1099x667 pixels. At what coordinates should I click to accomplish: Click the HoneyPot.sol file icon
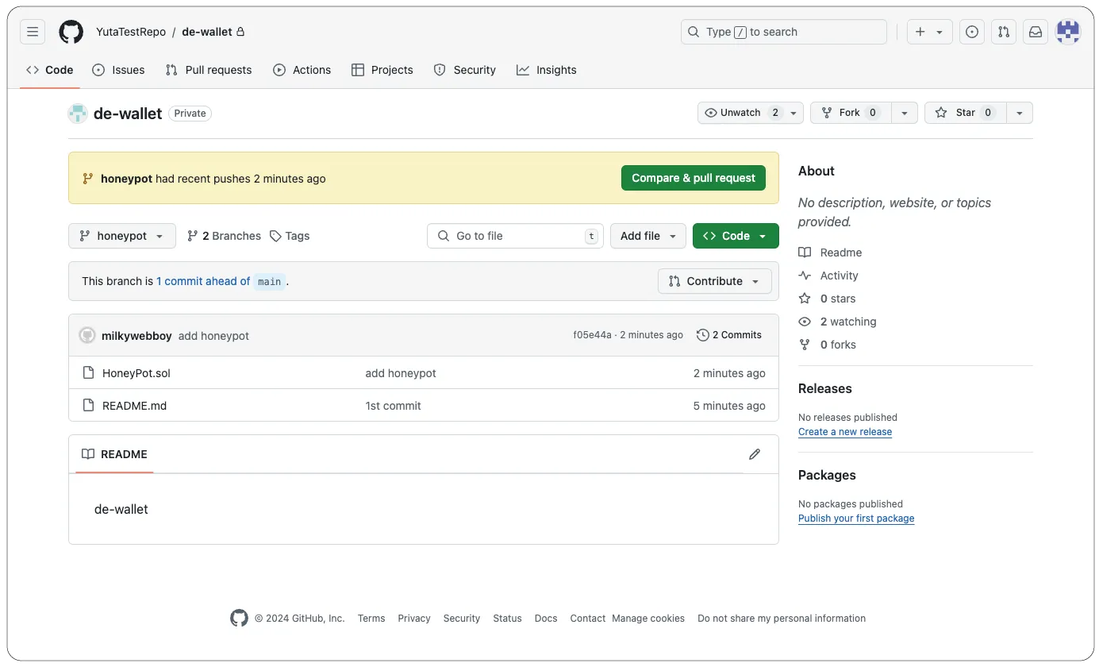[89, 373]
